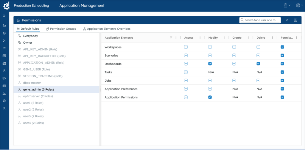Viewport: 305px width, 150px height.
Task: Open the folder icon in sidebar
Action: 4,26
